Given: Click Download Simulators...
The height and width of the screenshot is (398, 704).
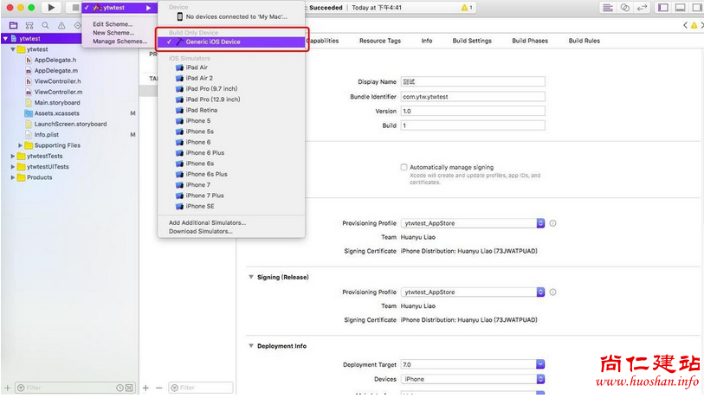Looking at the screenshot, I should (200, 231).
